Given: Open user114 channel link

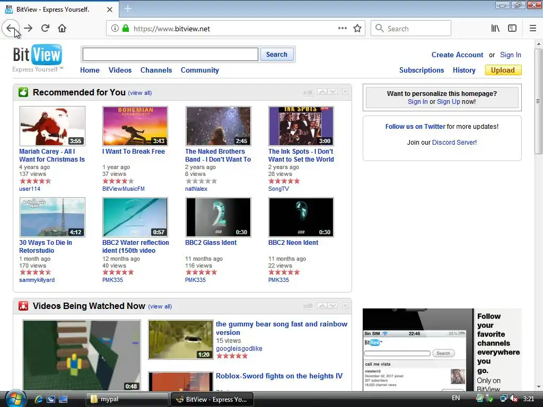Looking at the screenshot, I should coord(30,189).
